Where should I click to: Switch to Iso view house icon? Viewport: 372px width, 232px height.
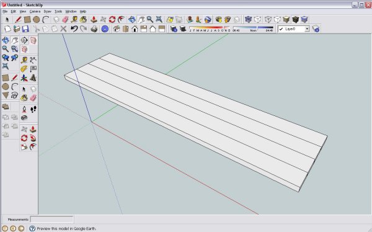point(117,29)
